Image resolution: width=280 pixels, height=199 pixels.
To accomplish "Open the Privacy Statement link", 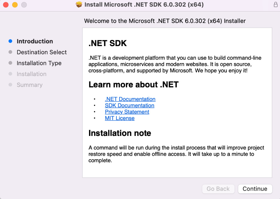I will click(127, 112).
